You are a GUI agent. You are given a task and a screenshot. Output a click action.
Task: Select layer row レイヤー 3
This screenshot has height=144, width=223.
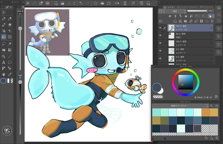click(191, 43)
